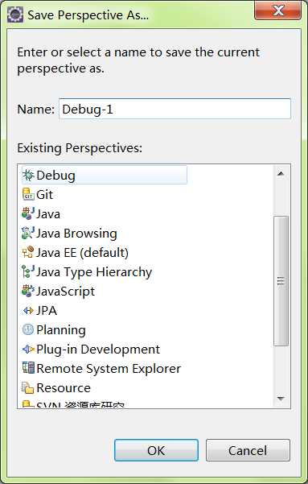Image resolution: width=308 pixels, height=484 pixels.
Task: Click the Planning clock icon
Action: click(28, 329)
